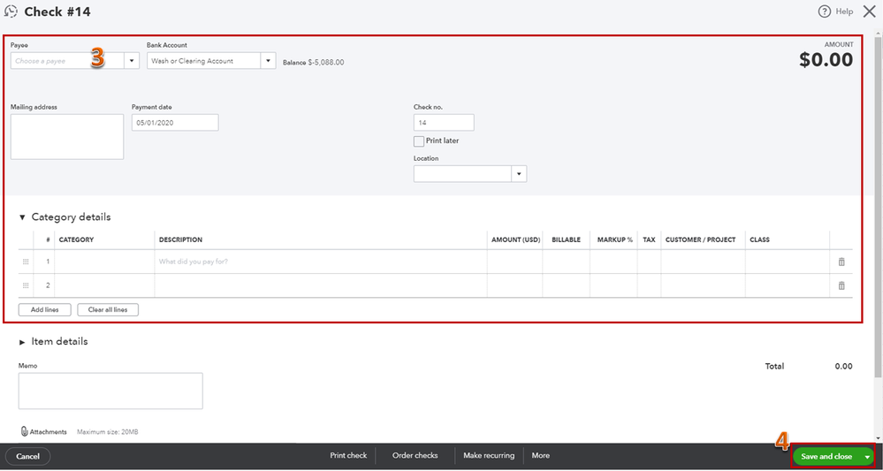The image size is (883, 471).
Task: Select Make recurring in footer
Action: (489, 455)
